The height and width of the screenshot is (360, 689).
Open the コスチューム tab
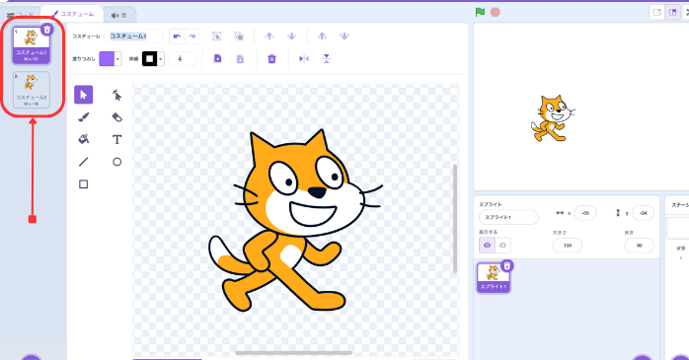72,14
